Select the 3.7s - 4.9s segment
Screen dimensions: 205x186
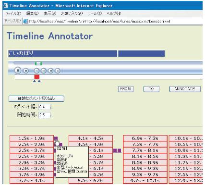[32, 174]
